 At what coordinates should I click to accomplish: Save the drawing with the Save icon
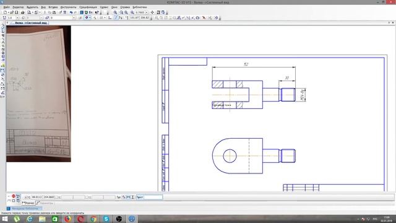click(17, 12)
